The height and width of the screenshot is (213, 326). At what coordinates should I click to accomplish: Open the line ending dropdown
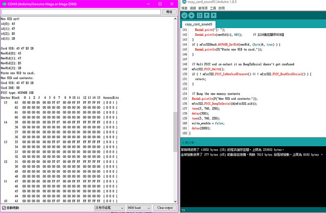(109, 208)
